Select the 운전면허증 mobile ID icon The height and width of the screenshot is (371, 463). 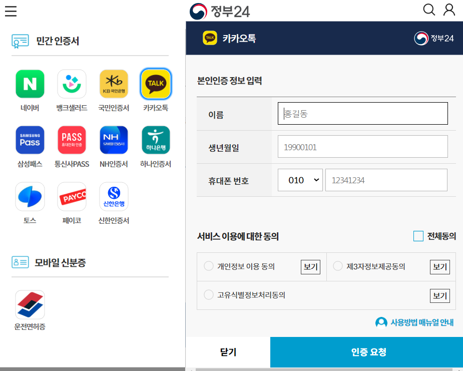tap(30, 304)
